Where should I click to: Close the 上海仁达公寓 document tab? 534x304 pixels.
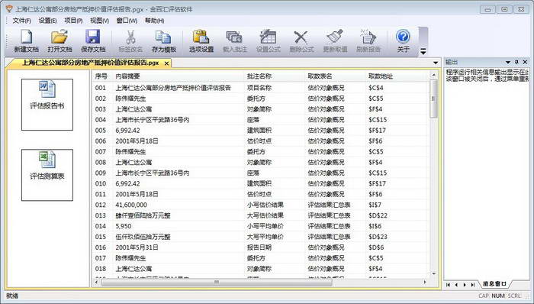(166, 63)
